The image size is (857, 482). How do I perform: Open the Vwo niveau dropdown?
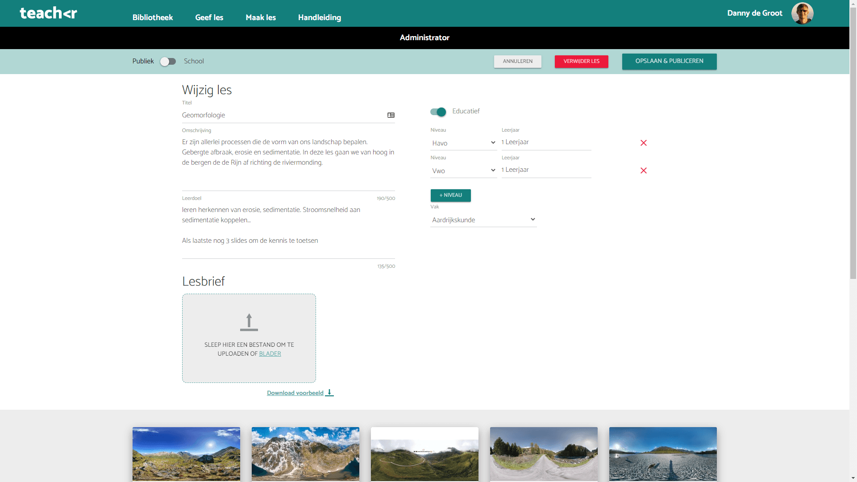pyautogui.click(x=463, y=171)
